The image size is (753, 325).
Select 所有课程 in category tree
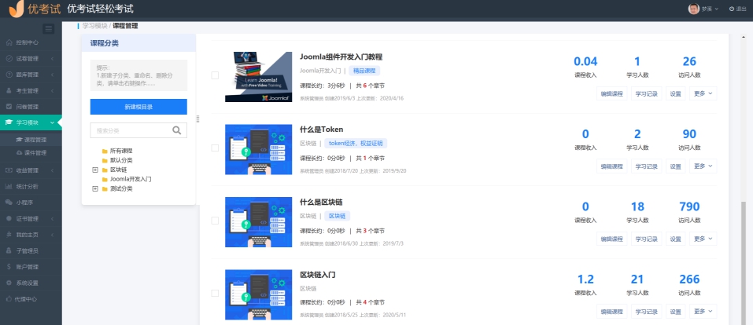tap(121, 151)
